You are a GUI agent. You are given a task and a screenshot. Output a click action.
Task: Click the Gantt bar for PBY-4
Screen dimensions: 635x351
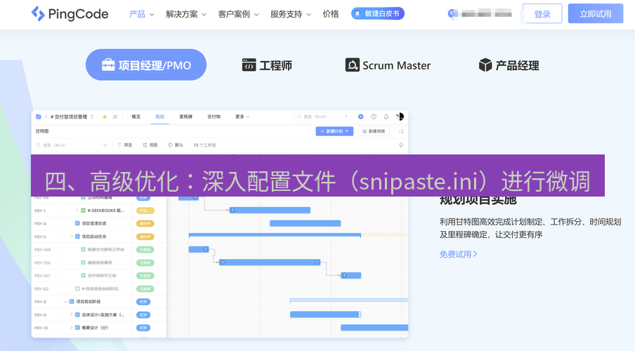pyautogui.click(x=305, y=223)
